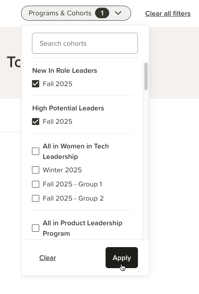The image size is (199, 294).
Task: Click the New In Role Leaders heading
Action: pyautogui.click(x=65, y=70)
